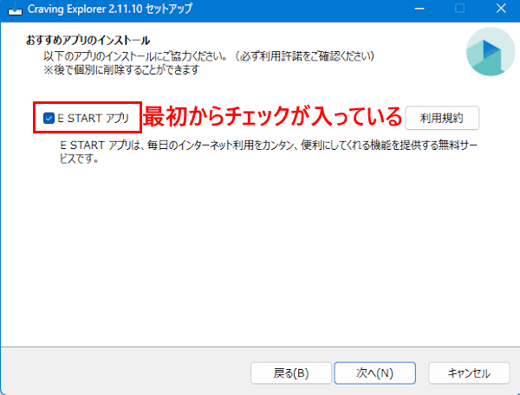Proceed with the 次へ(N) button
The width and height of the screenshot is (520, 395).
(x=374, y=373)
